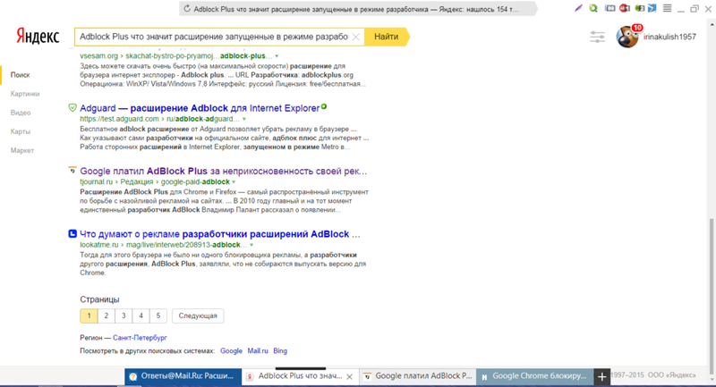Click the green magnifier extension icon
This screenshot has width=716, height=387.
(x=593, y=8)
